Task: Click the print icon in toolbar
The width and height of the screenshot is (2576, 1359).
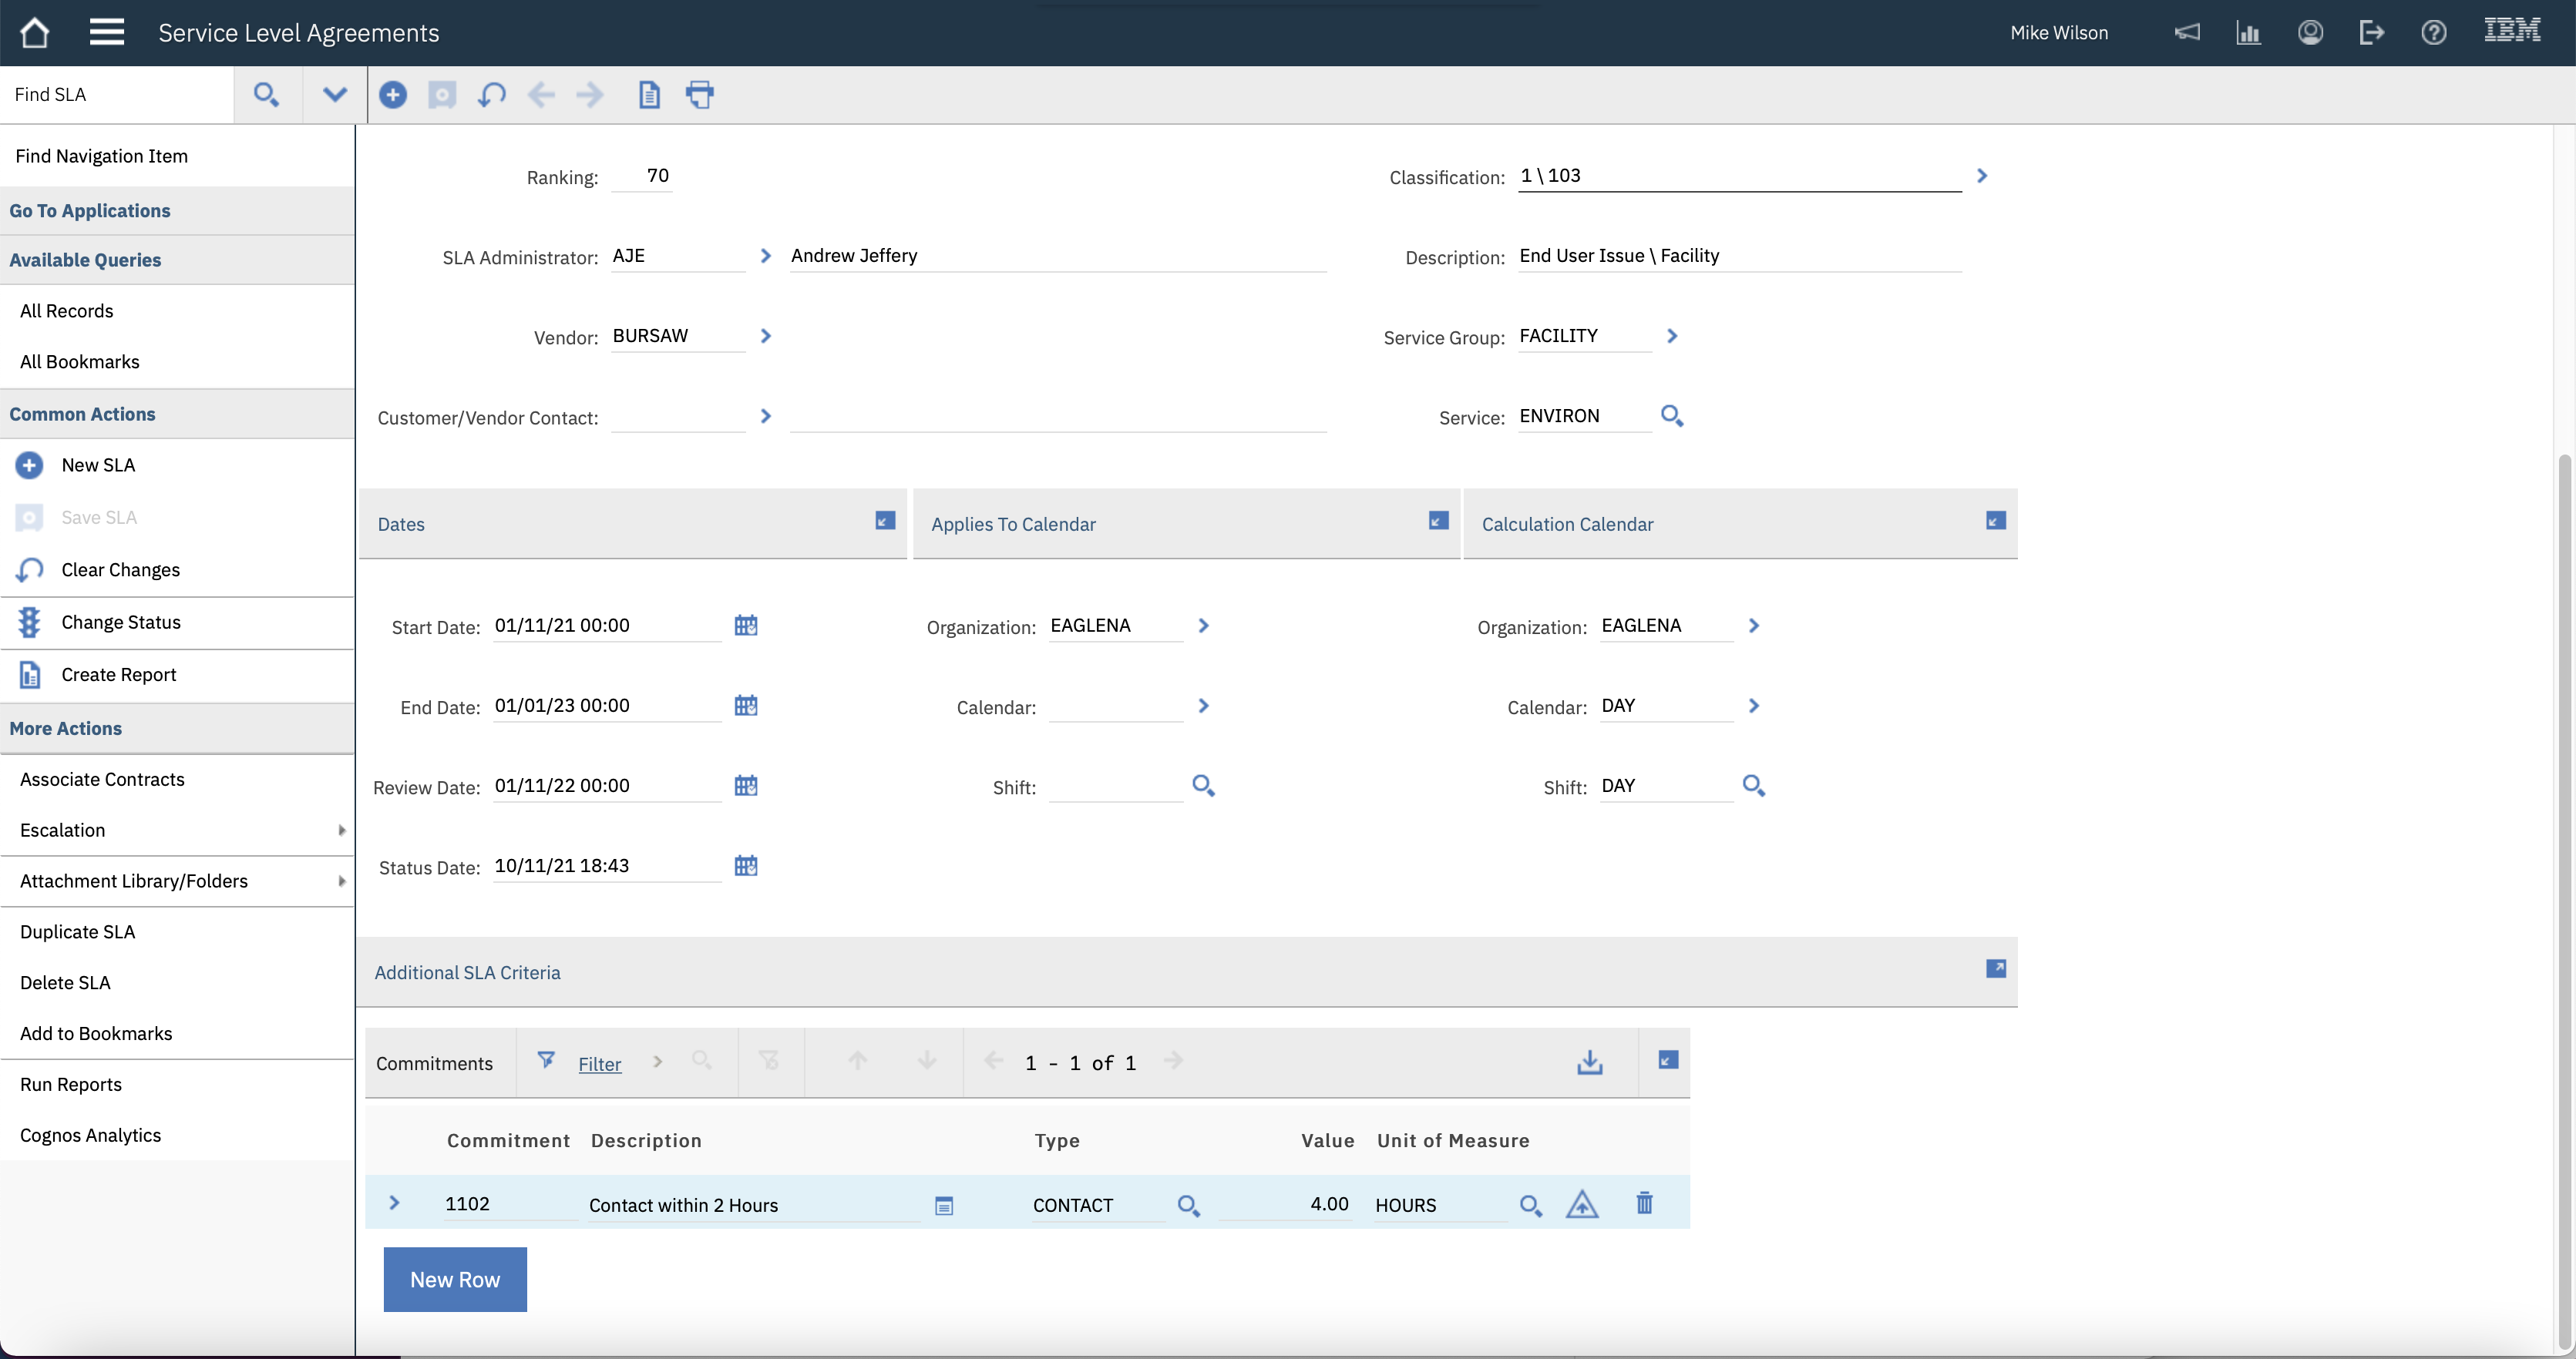Action: pyautogui.click(x=699, y=95)
